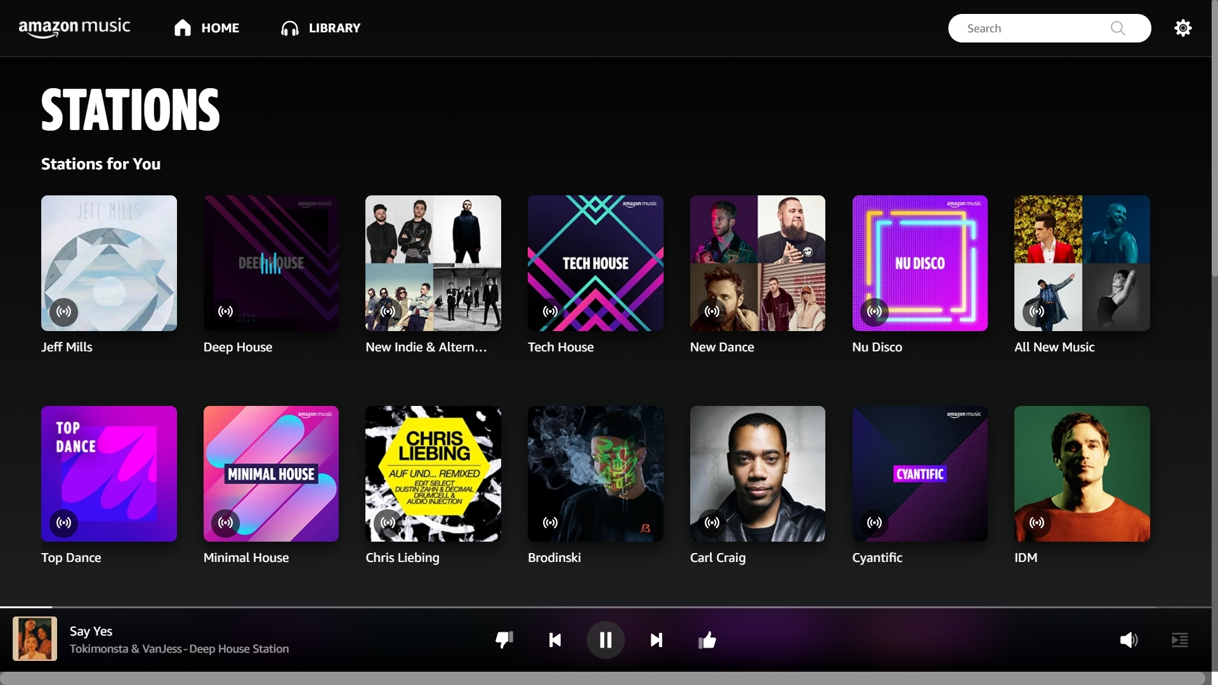
Task: Toggle the station icon on Brodinski
Action: [x=549, y=522]
